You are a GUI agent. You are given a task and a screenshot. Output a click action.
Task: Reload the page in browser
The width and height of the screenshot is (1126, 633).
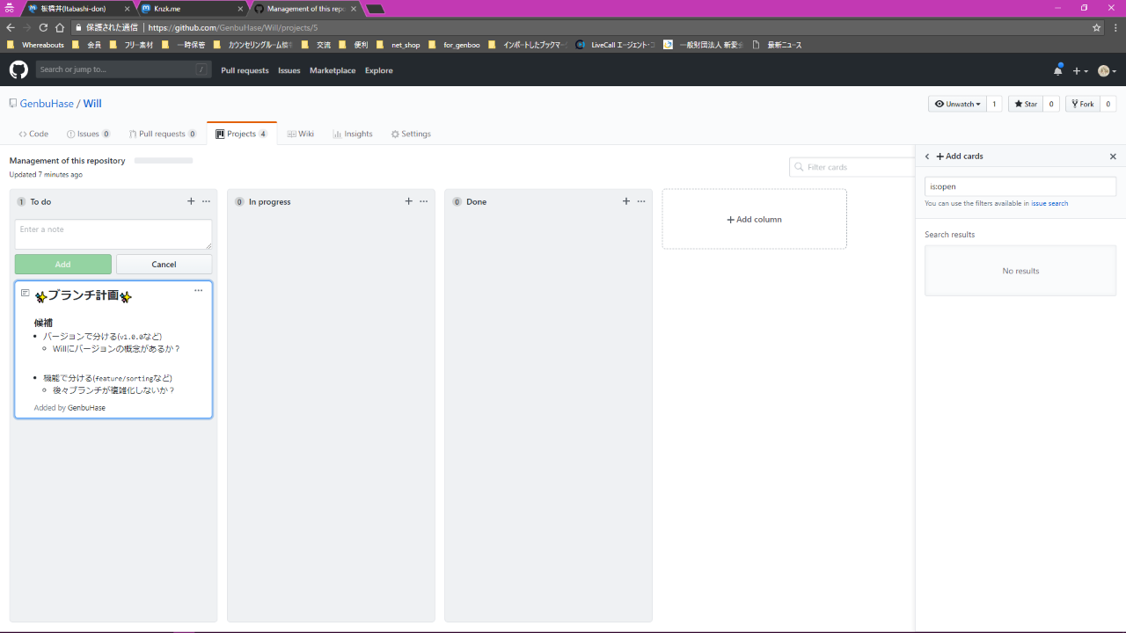tap(43, 27)
